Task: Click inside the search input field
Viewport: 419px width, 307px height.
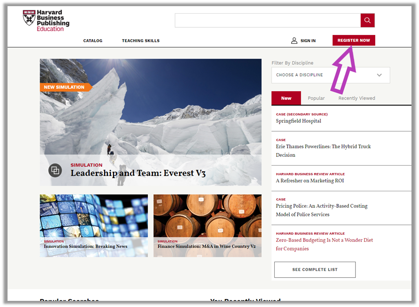Action: pos(267,20)
